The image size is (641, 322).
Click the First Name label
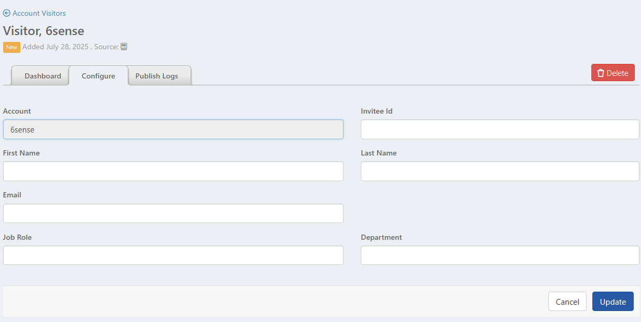21,153
